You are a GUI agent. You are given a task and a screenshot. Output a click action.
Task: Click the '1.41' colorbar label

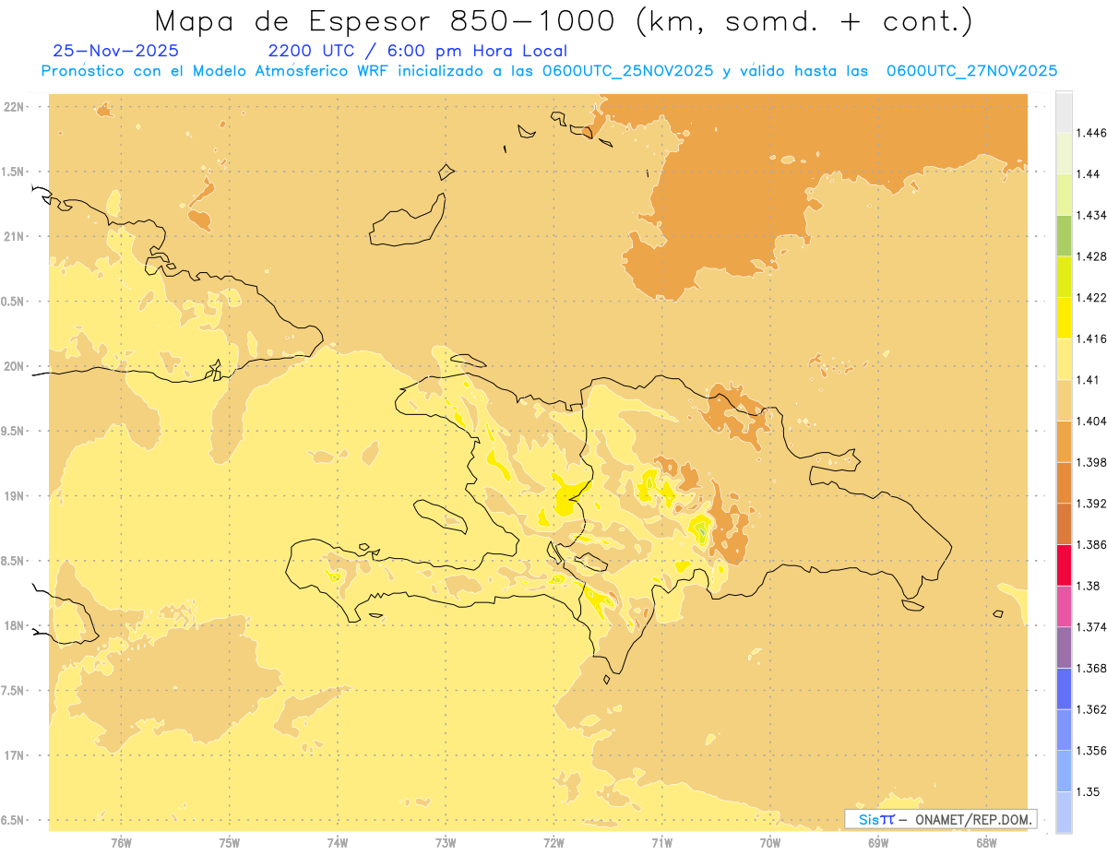click(1087, 380)
